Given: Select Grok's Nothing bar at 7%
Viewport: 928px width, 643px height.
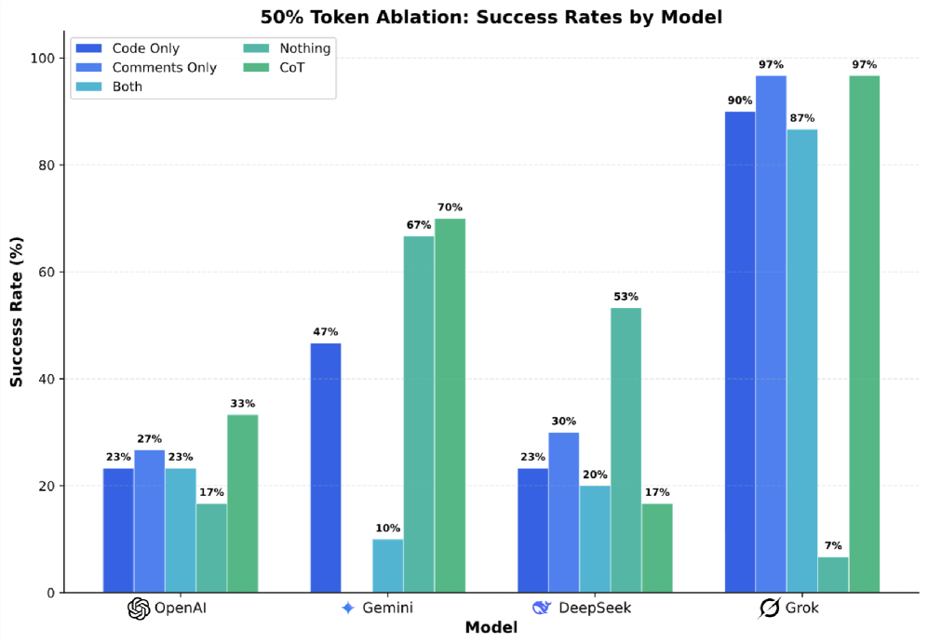Looking at the screenshot, I should coord(833,574).
